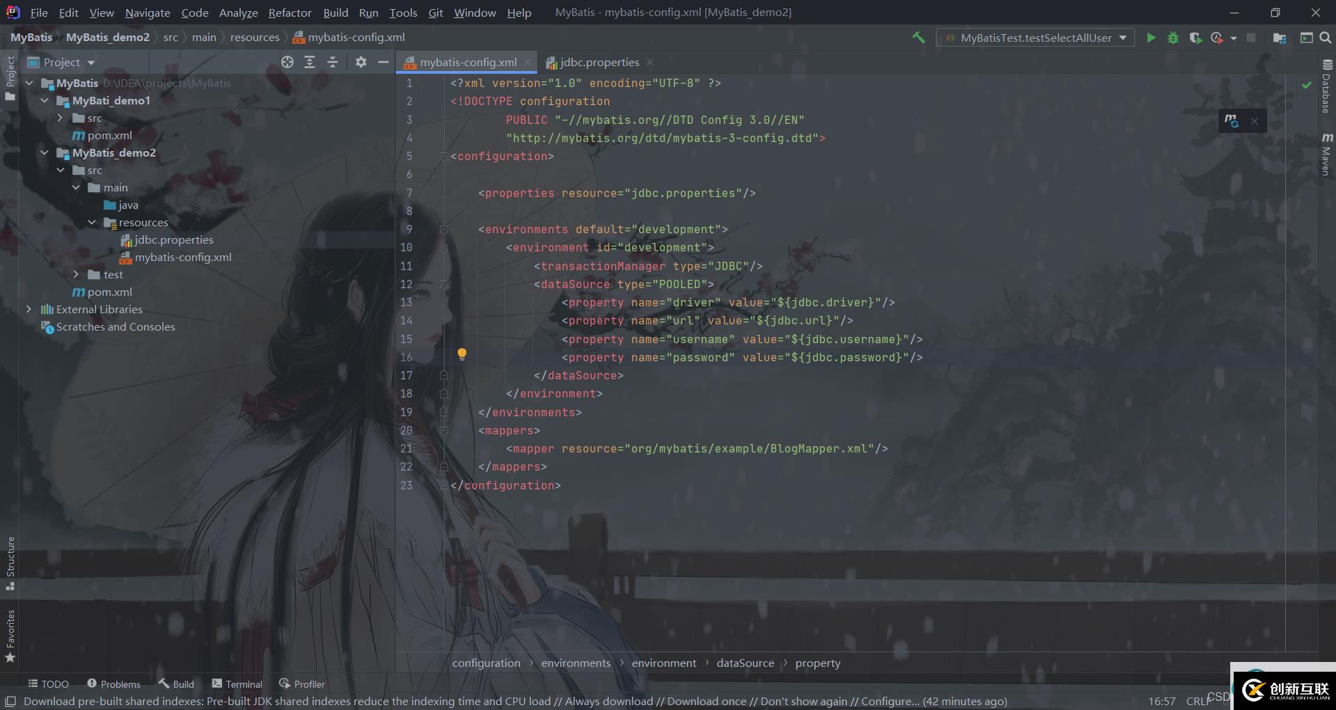Open the TODO tool window
Screen dimensions: 1336x710
click(48, 684)
